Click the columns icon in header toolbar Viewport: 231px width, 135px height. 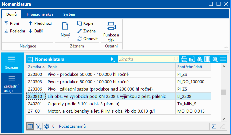pos(207,59)
